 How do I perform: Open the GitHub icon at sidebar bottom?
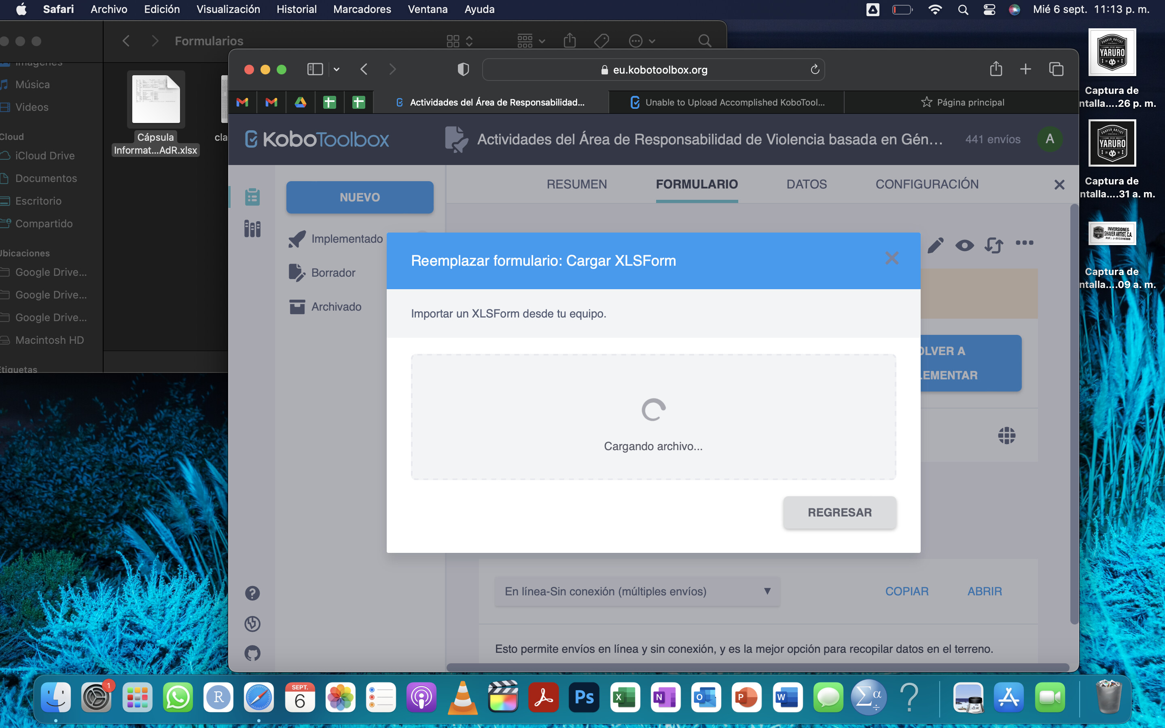[x=253, y=653]
